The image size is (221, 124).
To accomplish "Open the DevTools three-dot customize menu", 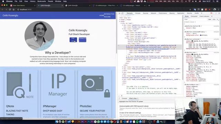I will [216, 13].
